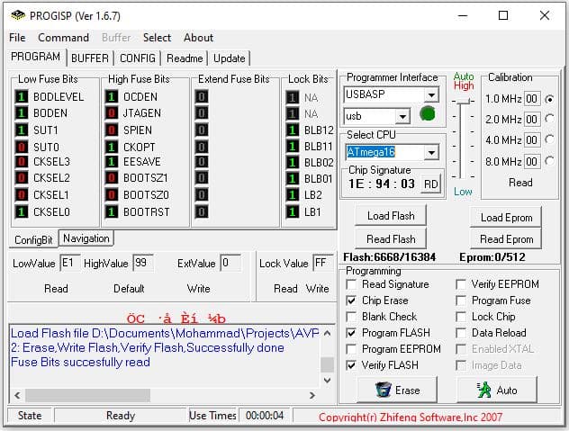Viewport: 569px width, 431px height.
Task: Toggle the CKSEL3 fuse bit indicator
Action: point(22,162)
